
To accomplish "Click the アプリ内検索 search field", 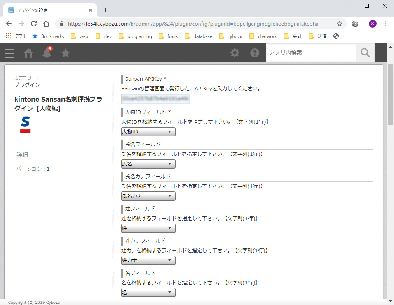I will pyautogui.click(x=311, y=53).
